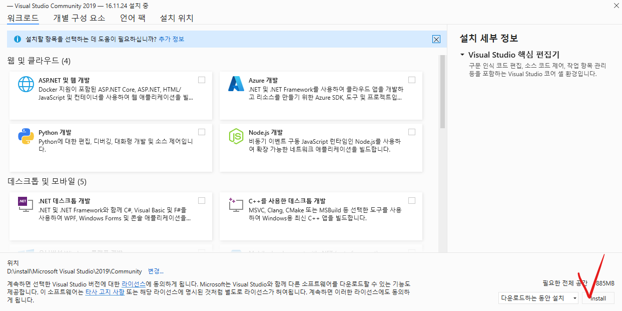
Task: Switch to the 설치 위치 tab
Action: click(177, 18)
